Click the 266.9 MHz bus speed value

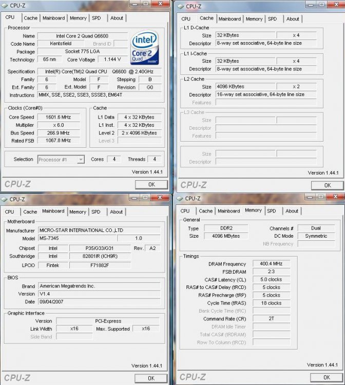tap(58, 133)
